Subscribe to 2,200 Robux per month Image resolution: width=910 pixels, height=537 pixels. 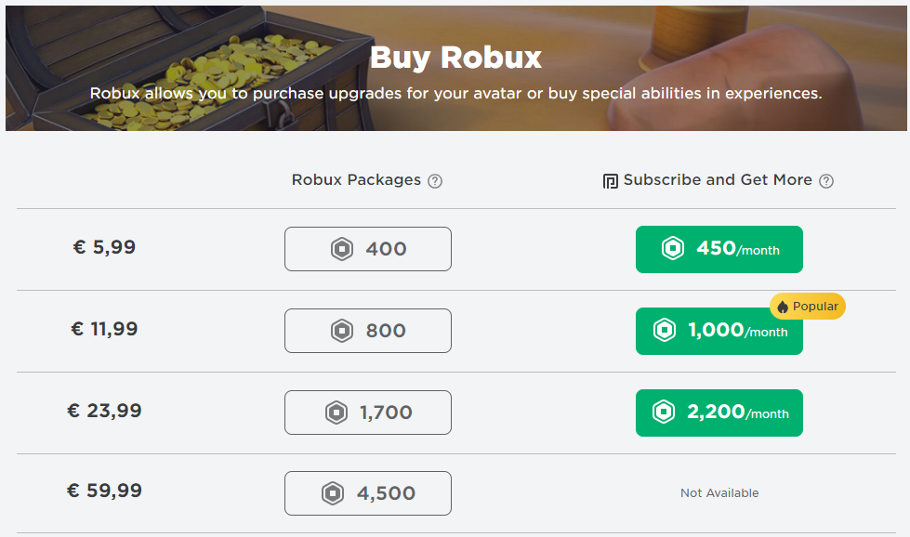719,413
